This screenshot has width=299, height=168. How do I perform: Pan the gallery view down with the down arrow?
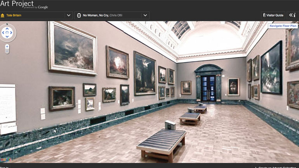pos(7,36)
